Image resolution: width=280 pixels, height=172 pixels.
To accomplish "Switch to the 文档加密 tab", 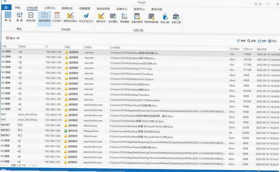I will coord(32,8).
